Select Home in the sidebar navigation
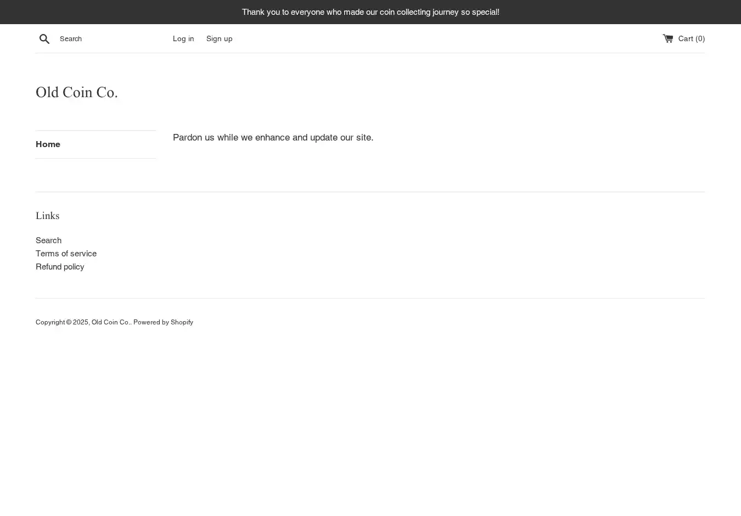This screenshot has width=741, height=516. [48, 144]
